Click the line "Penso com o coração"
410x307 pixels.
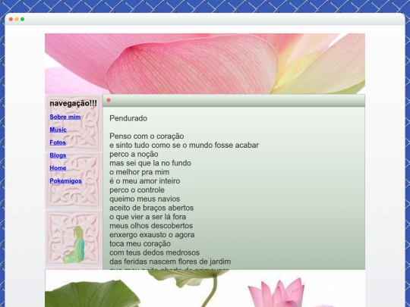[x=147, y=136]
